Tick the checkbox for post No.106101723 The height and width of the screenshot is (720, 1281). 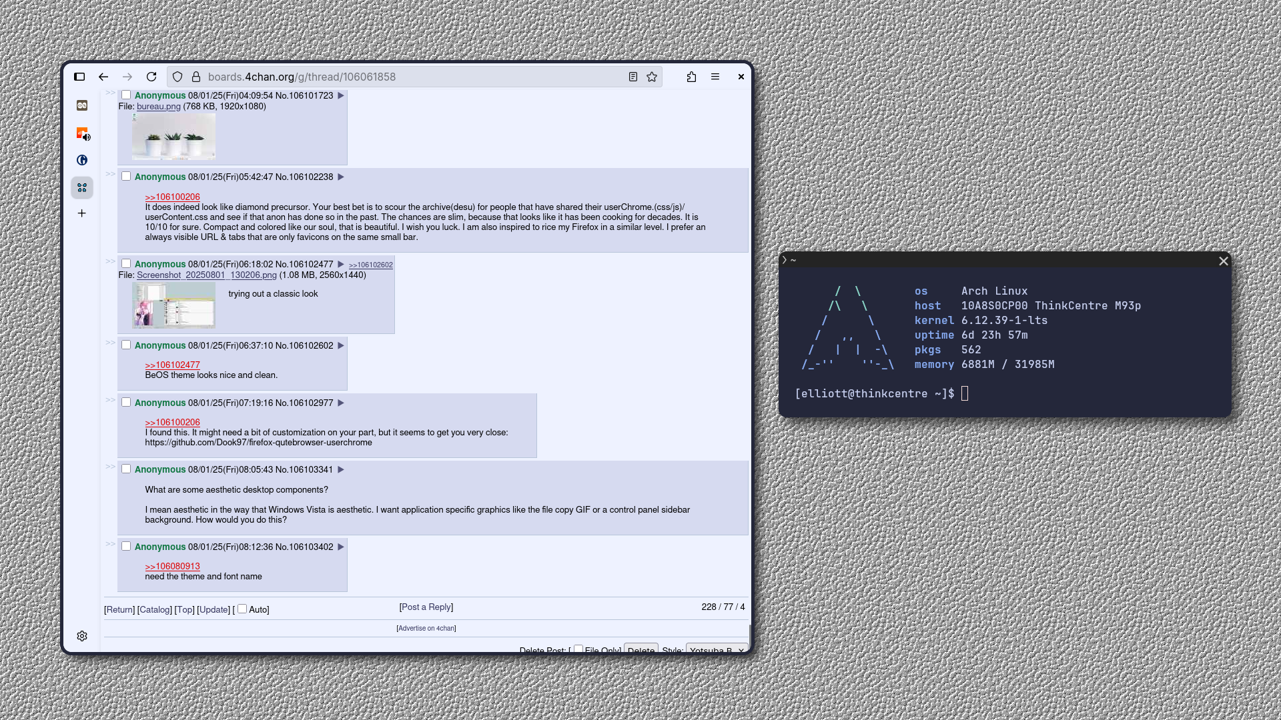(x=126, y=95)
